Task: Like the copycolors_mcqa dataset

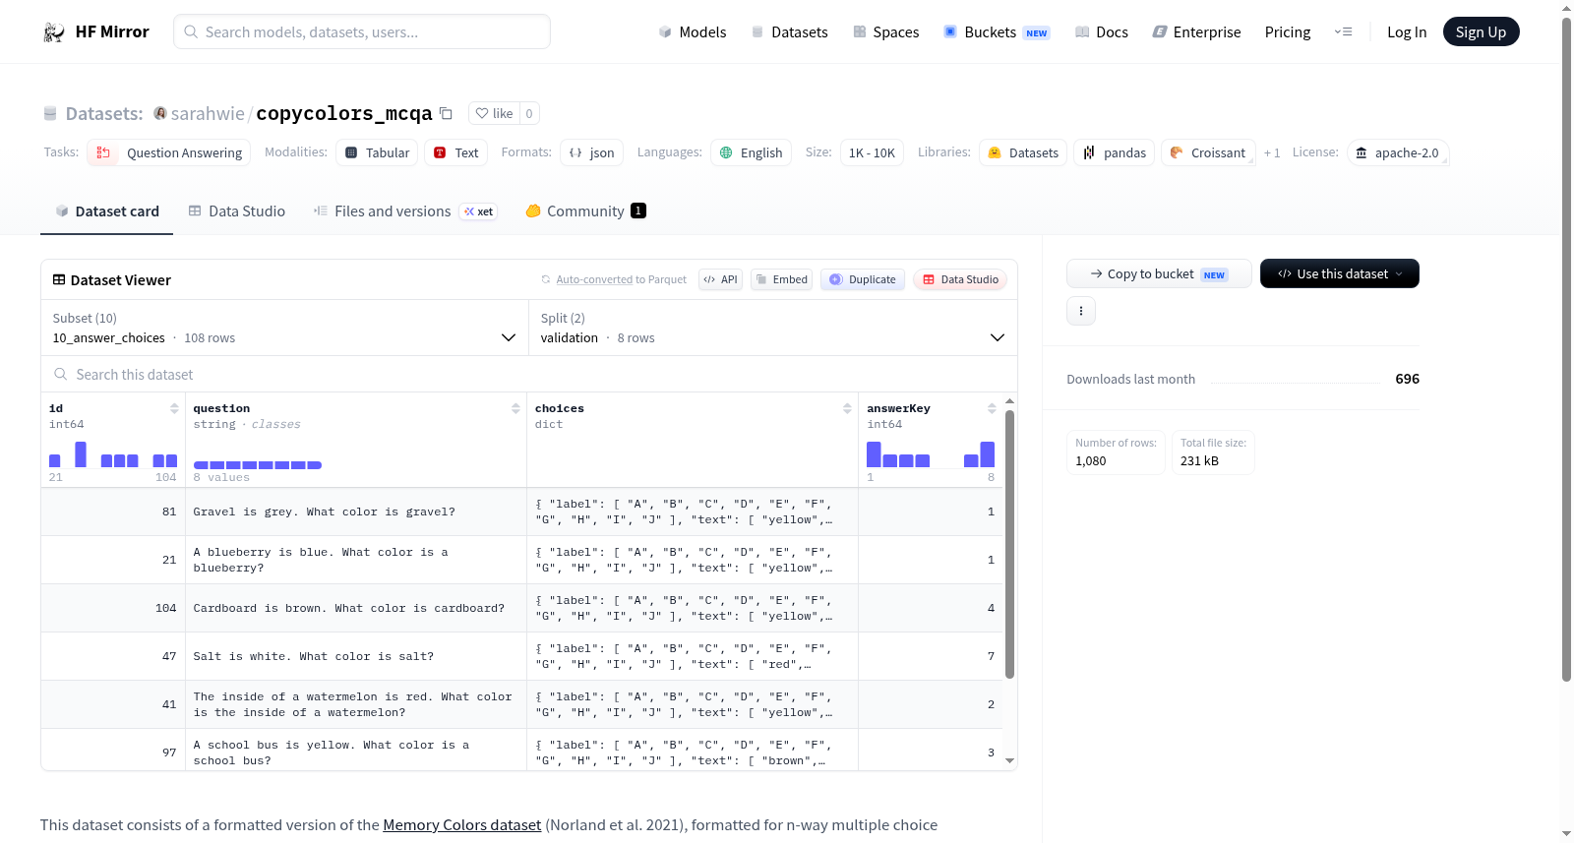Action: coord(494,113)
